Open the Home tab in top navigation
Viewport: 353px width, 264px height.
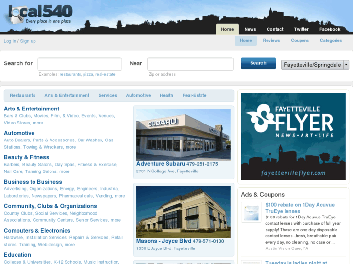(227, 29)
